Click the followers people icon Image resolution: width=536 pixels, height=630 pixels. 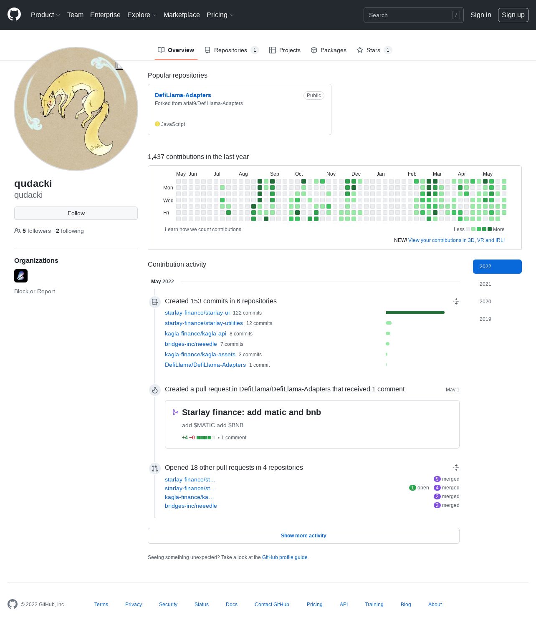18,231
